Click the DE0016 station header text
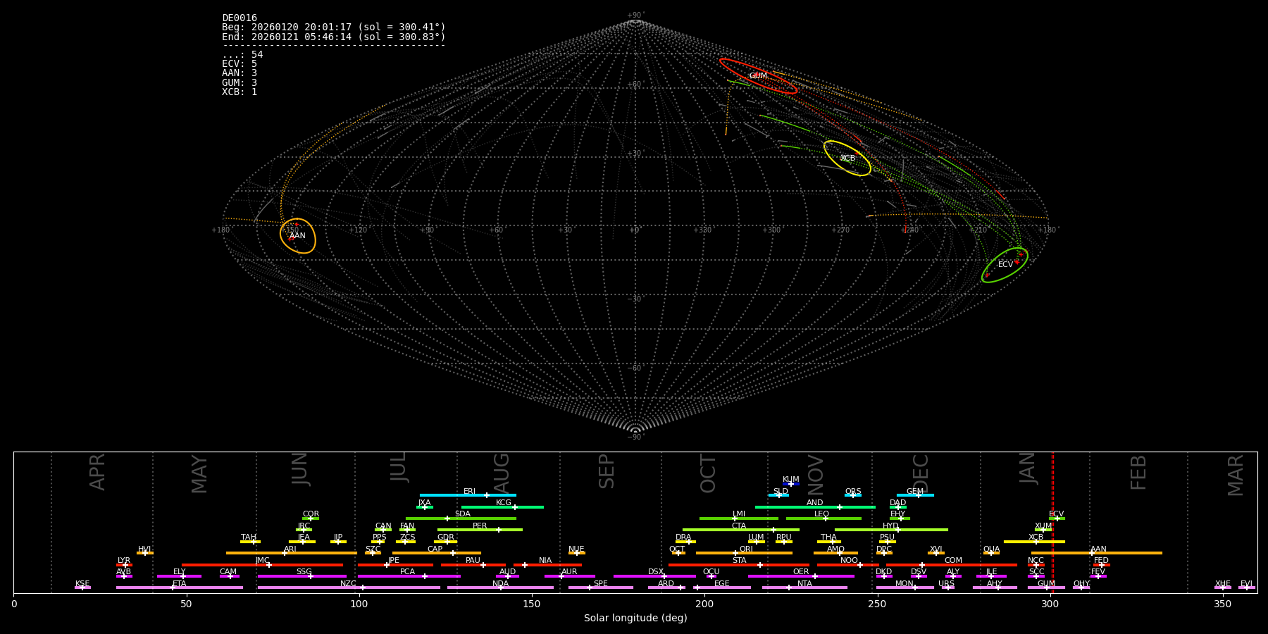The image size is (1268, 634). 240,18
